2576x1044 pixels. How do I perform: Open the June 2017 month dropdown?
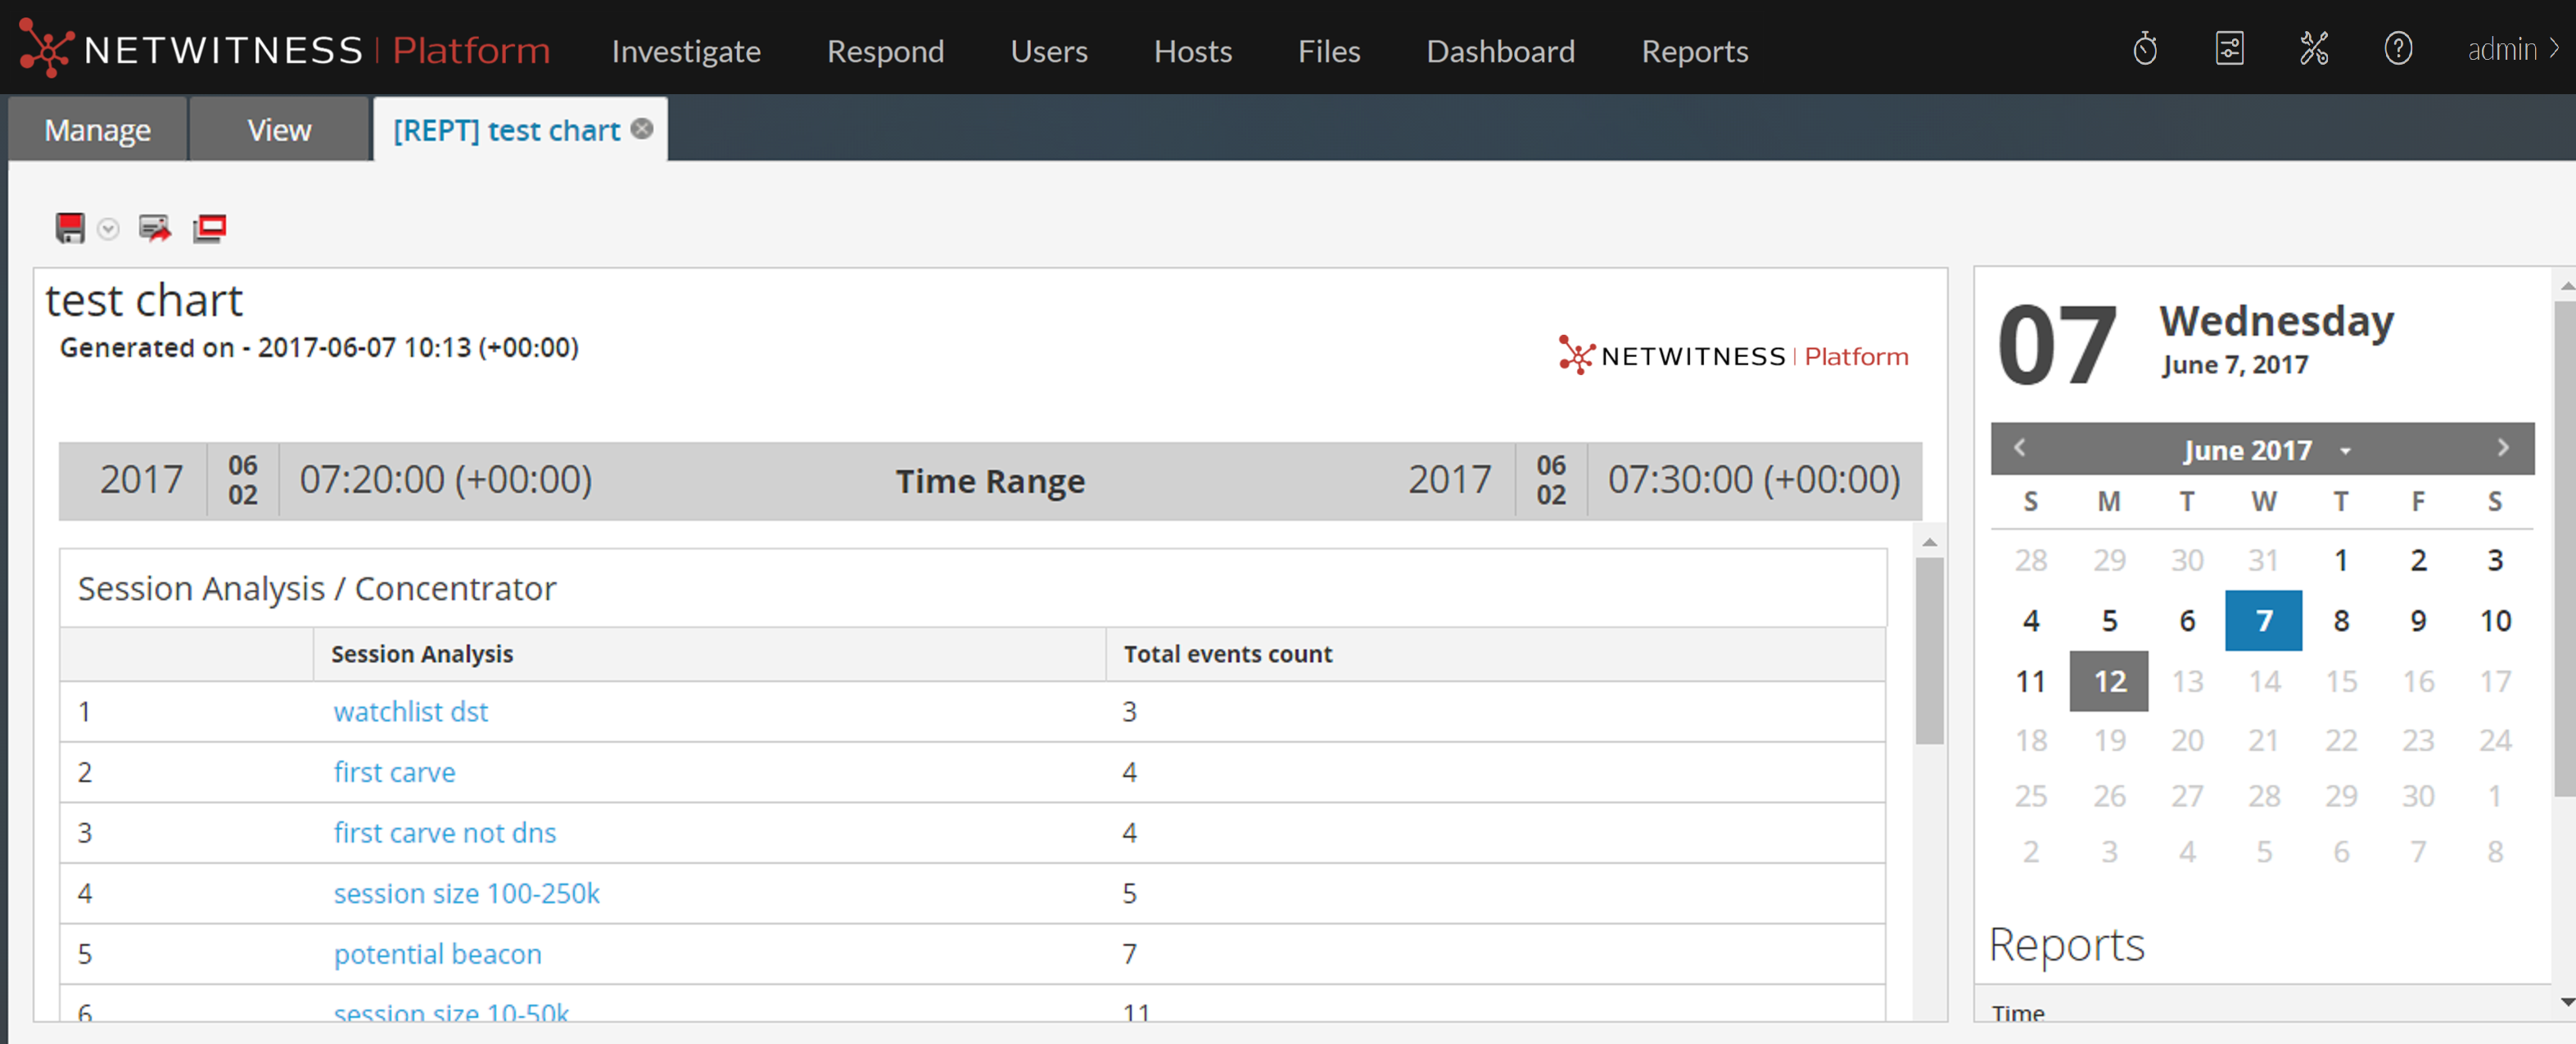coord(2345,450)
